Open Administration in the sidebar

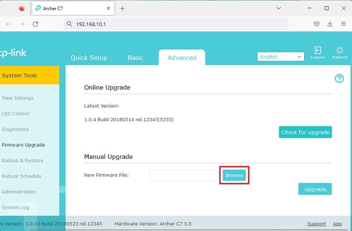point(18,192)
